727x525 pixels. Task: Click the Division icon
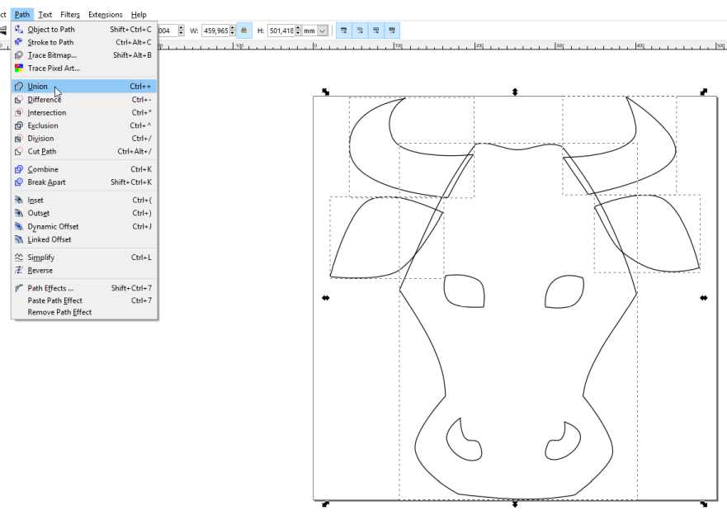point(18,139)
